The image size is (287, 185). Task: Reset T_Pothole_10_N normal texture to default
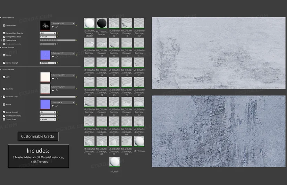[x=76, y=55]
